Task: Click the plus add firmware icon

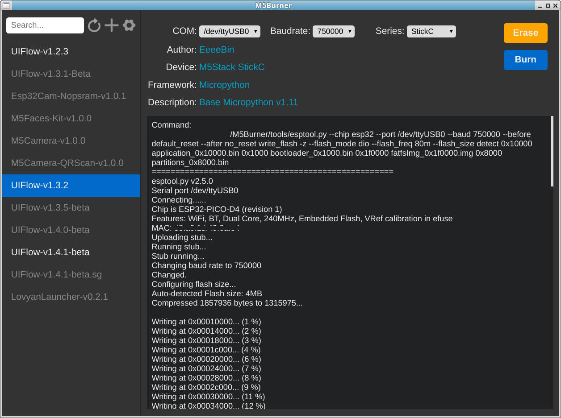Action: tap(112, 25)
